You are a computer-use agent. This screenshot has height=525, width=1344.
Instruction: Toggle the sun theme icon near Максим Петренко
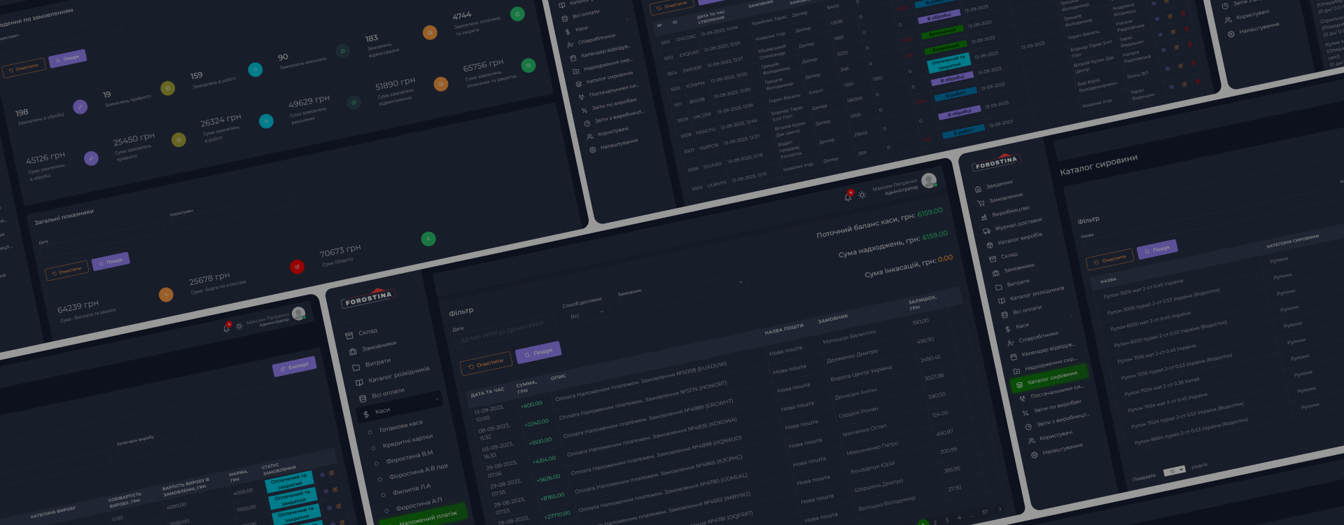pos(862,195)
